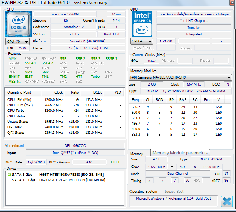
Task: Click the Intel QM57 (IbexPeak-M DO) chipset field
Action: 75,152
